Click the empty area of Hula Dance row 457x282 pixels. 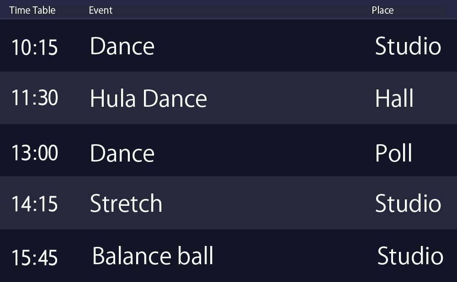tap(292, 98)
